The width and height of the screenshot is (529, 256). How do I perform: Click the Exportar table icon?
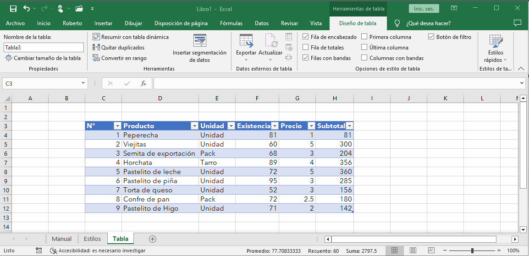[246, 40]
